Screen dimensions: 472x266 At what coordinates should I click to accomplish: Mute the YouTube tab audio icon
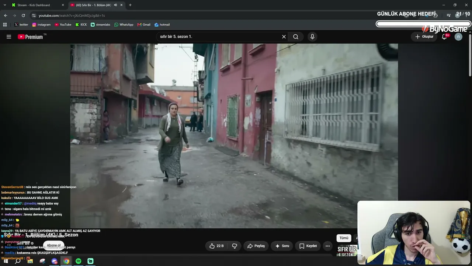(x=115, y=5)
